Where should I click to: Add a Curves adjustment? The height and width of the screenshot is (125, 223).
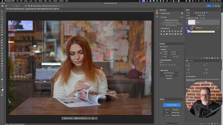click(167, 31)
